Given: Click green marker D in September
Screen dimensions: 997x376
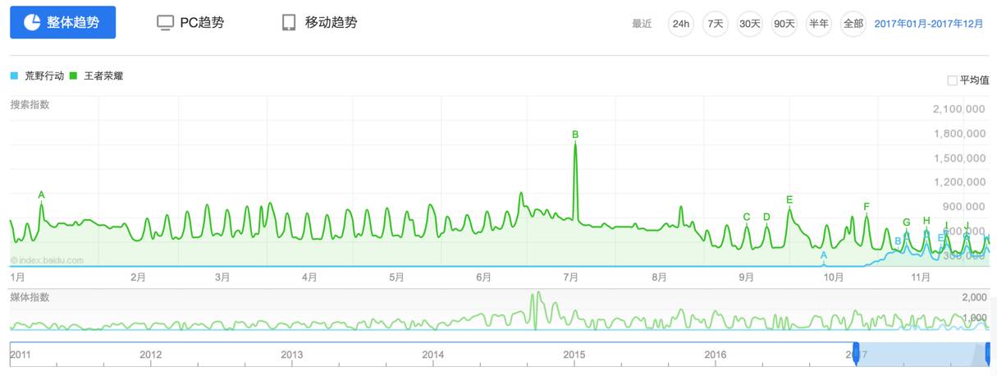Looking at the screenshot, I should point(766,217).
